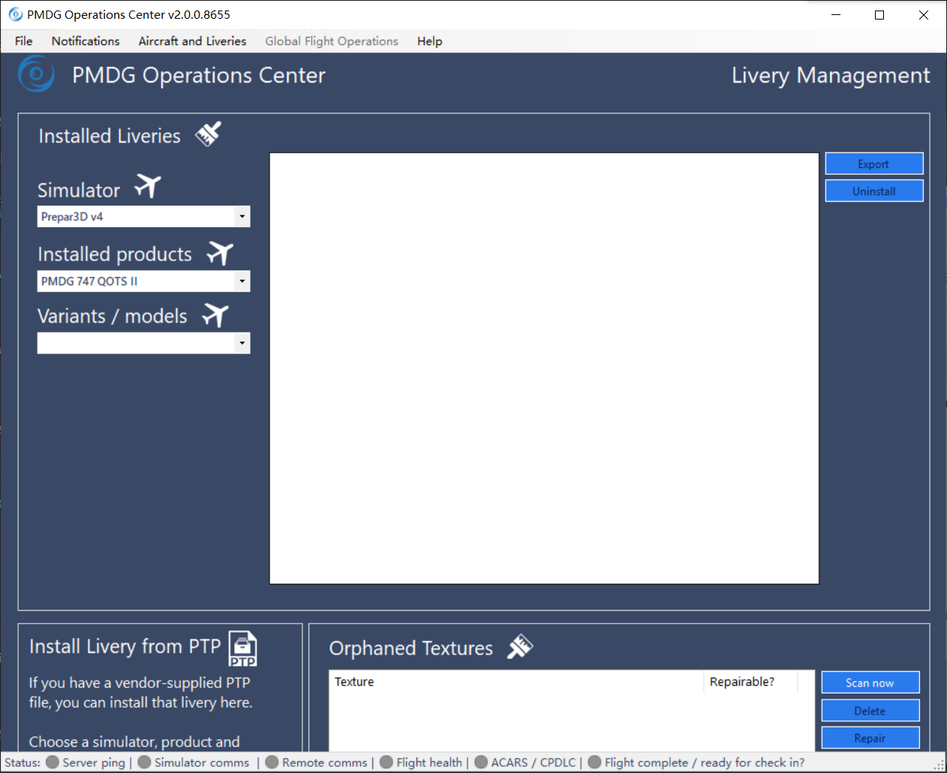Screen dimensions: 947x773
Task: Click Scan now for orphaned textures
Action: click(x=870, y=682)
